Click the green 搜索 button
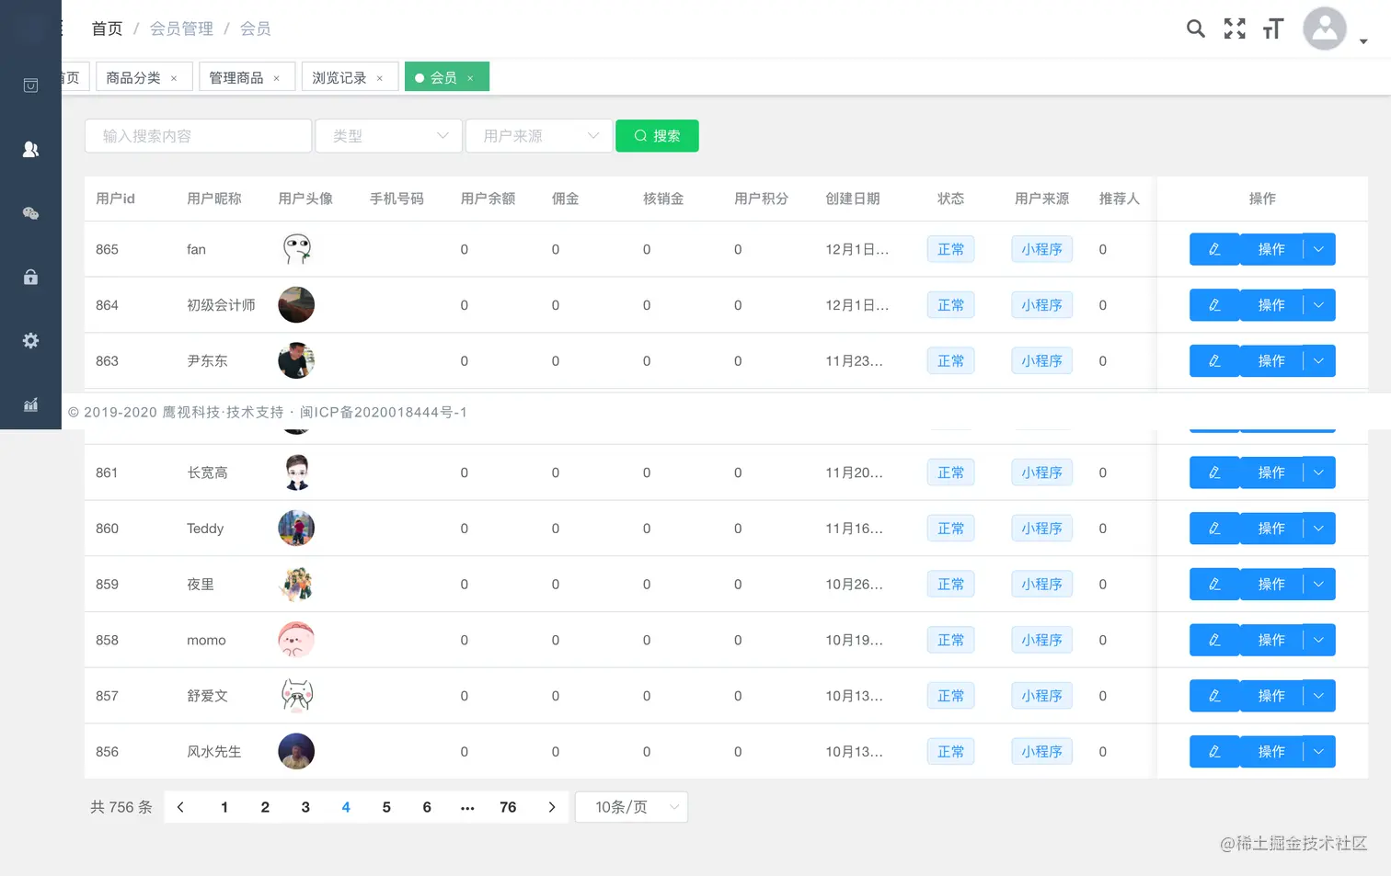Viewport: 1391px width, 876px height. (657, 135)
